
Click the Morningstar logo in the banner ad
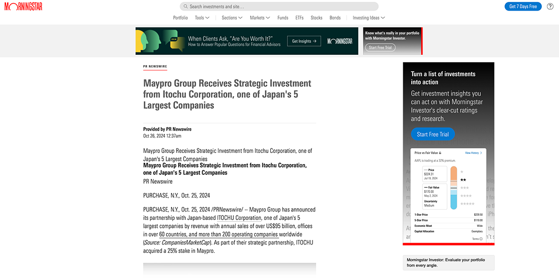[340, 41]
